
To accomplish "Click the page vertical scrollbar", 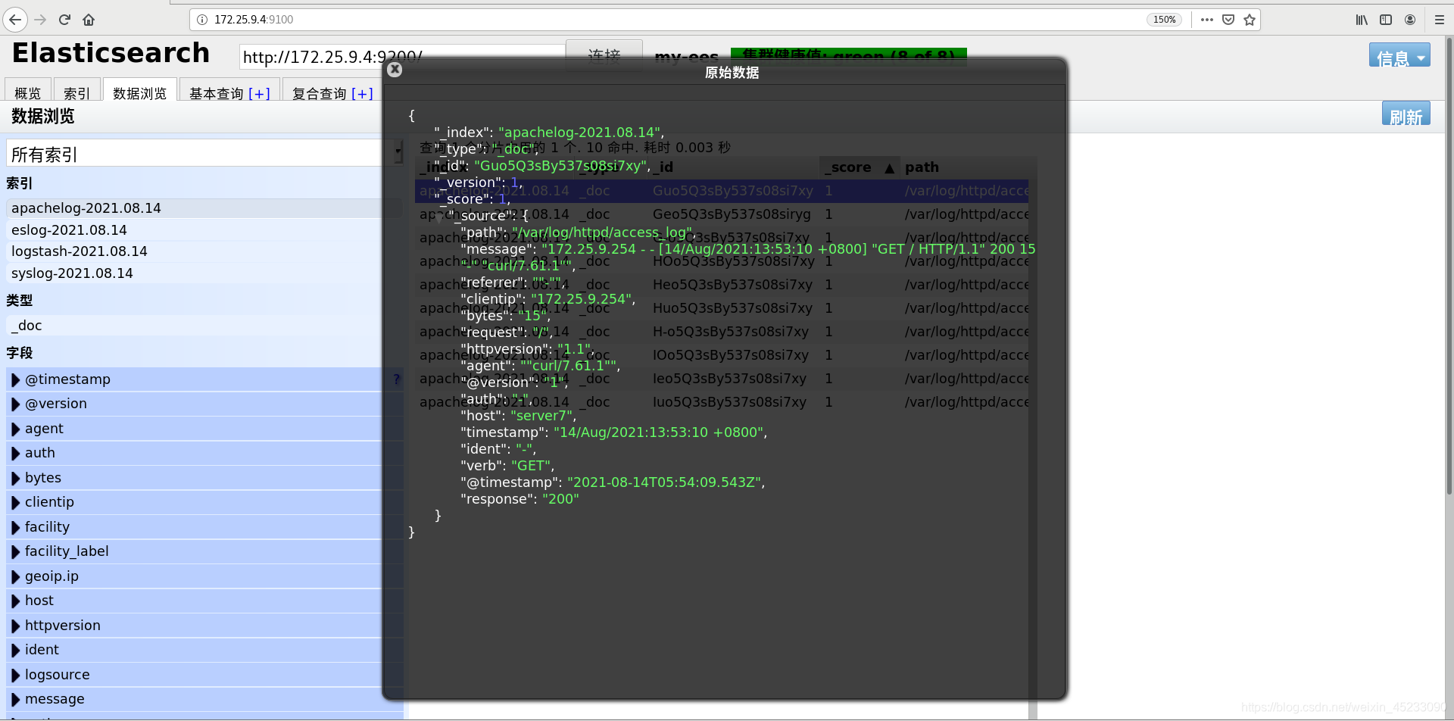I will pyautogui.click(x=1449, y=265).
